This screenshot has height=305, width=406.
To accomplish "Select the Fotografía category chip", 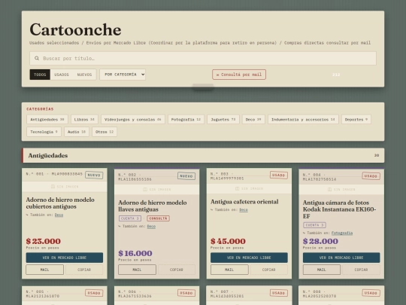I will click(x=186, y=120).
